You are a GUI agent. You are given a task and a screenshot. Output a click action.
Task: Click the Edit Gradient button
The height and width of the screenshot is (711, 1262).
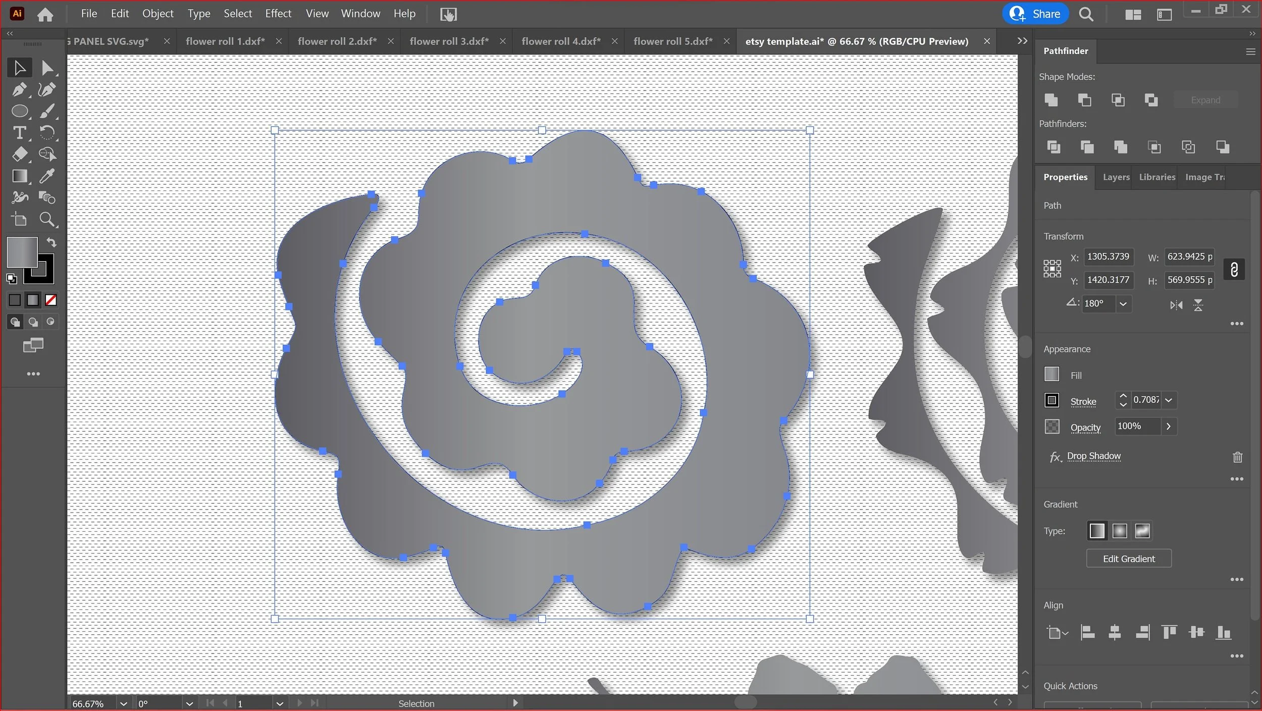(x=1128, y=559)
